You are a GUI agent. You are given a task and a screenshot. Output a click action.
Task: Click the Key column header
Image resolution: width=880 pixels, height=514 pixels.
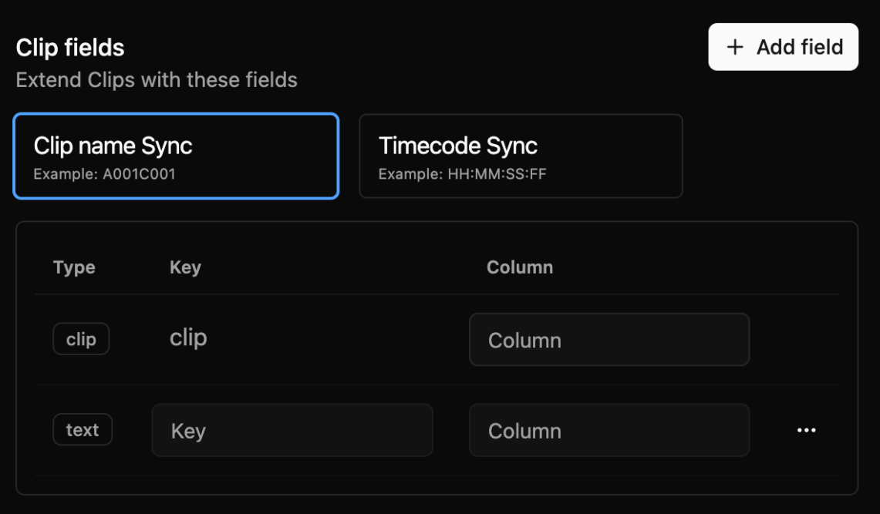pyautogui.click(x=185, y=267)
